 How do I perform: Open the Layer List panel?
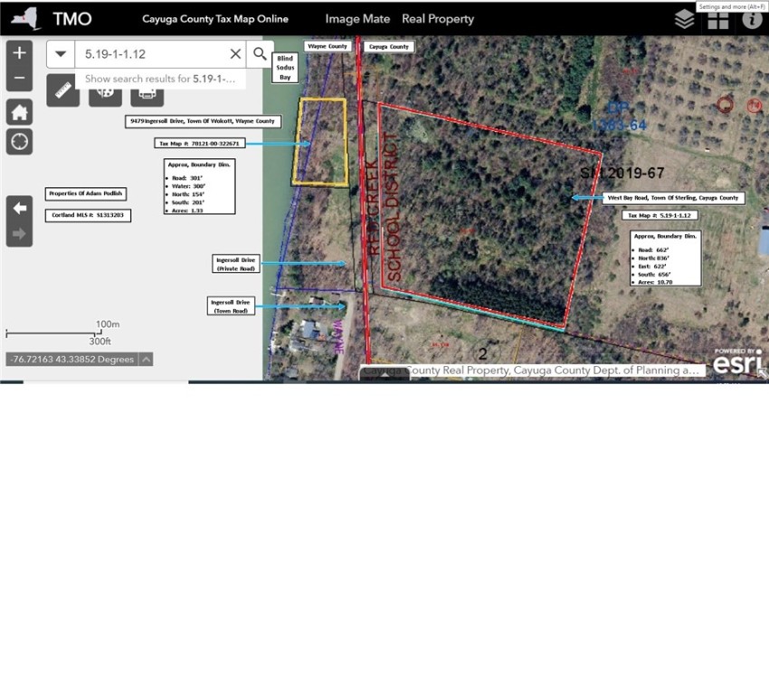685,19
